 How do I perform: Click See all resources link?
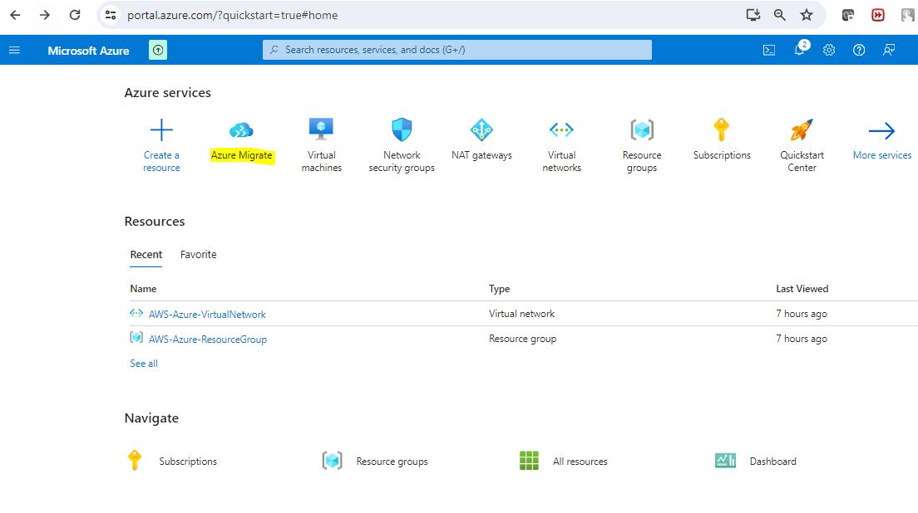(144, 364)
